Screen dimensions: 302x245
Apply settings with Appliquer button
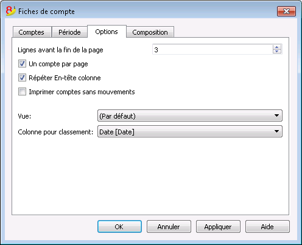pyautogui.click(x=218, y=227)
